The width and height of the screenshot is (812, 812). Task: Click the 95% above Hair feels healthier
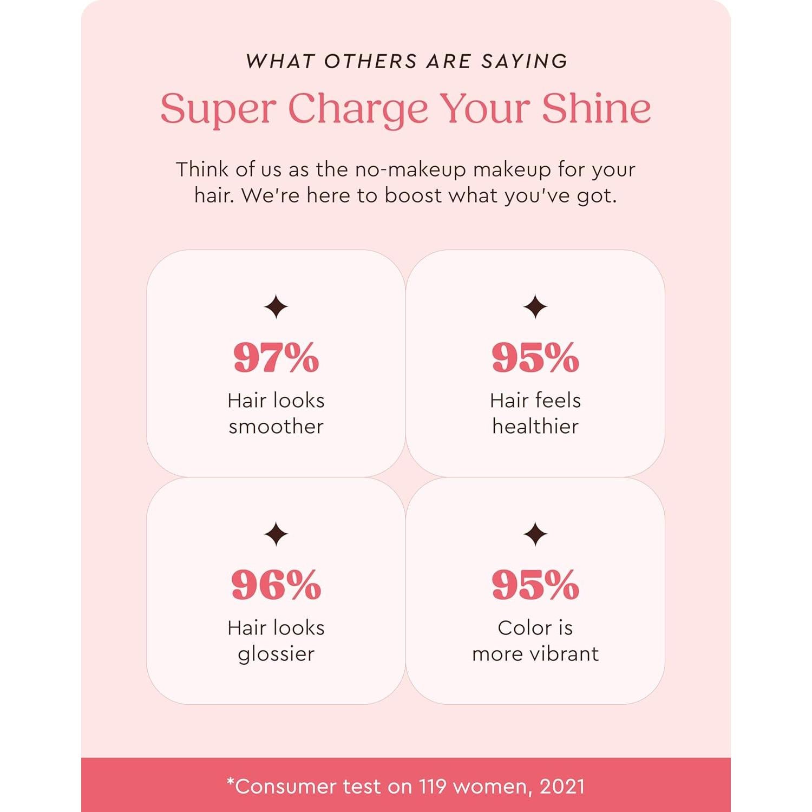pyautogui.click(x=535, y=358)
